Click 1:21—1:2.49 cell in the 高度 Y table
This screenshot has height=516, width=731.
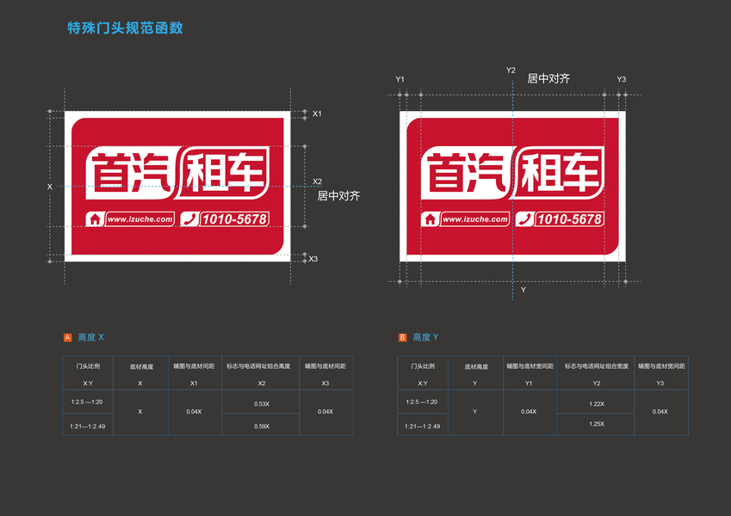423,426
